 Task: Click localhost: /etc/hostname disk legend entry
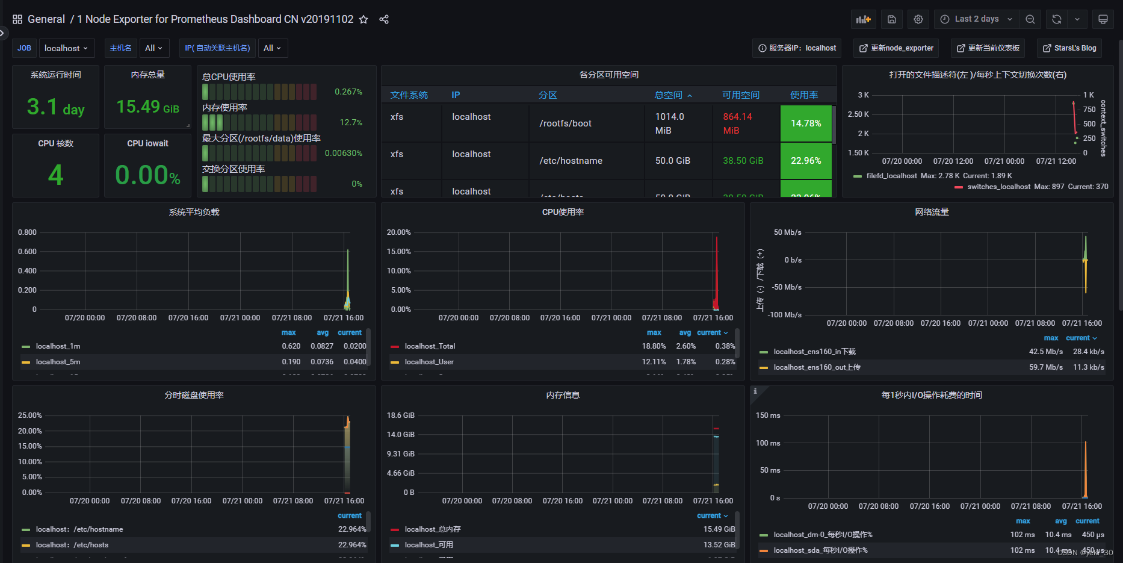click(x=79, y=529)
